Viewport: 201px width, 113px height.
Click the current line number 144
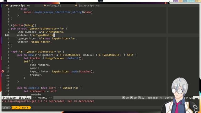pos(7,35)
